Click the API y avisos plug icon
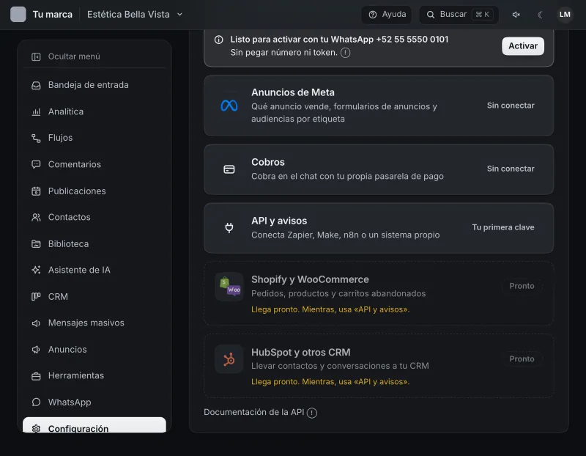The width and height of the screenshot is (586, 456). [229, 228]
